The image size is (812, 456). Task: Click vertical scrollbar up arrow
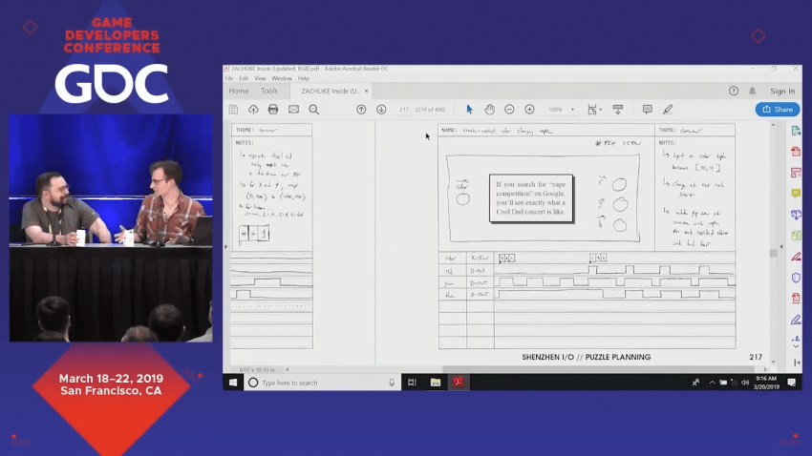773,125
